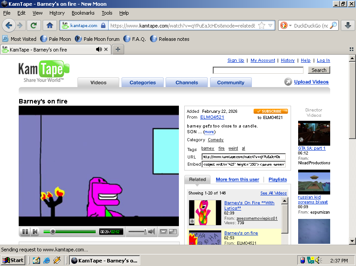The width and height of the screenshot is (356, 266).
Task: Click the Windows Start button
Action: pos(13,260)
